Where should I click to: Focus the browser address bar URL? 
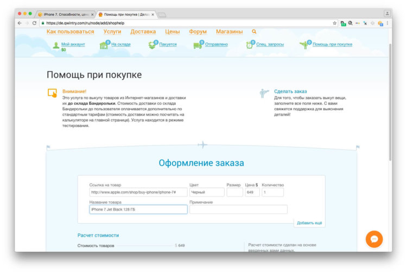pos(85,23)
